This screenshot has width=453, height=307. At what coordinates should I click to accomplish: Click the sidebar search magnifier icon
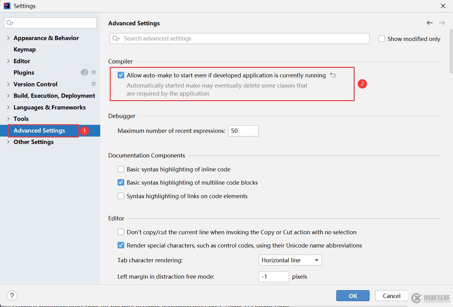(10, 23)
